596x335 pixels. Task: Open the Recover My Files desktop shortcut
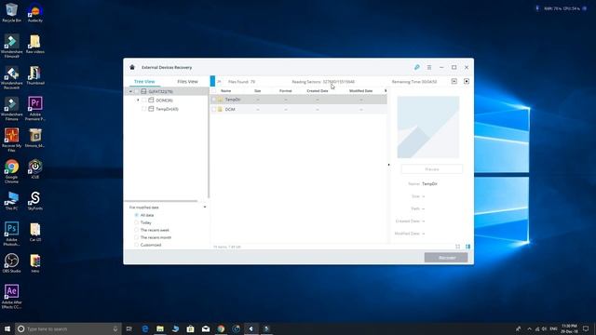[11, 140]
